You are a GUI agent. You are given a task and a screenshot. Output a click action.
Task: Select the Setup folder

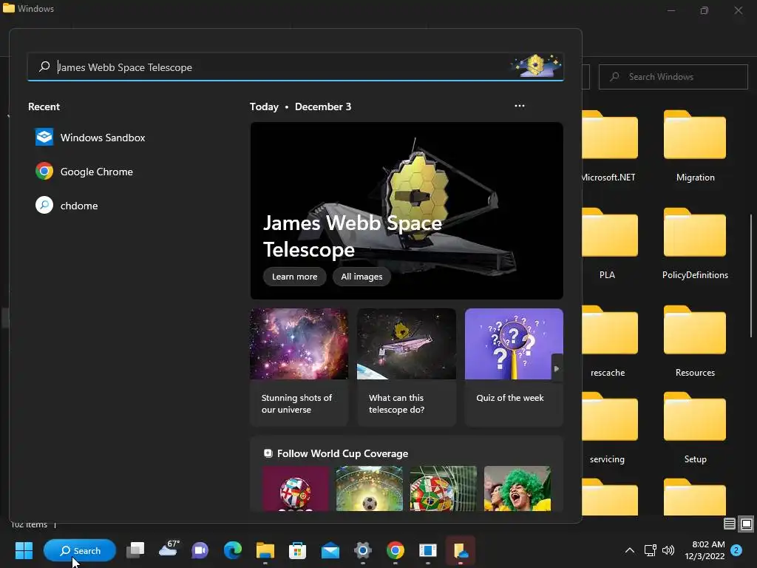point(695,428)
